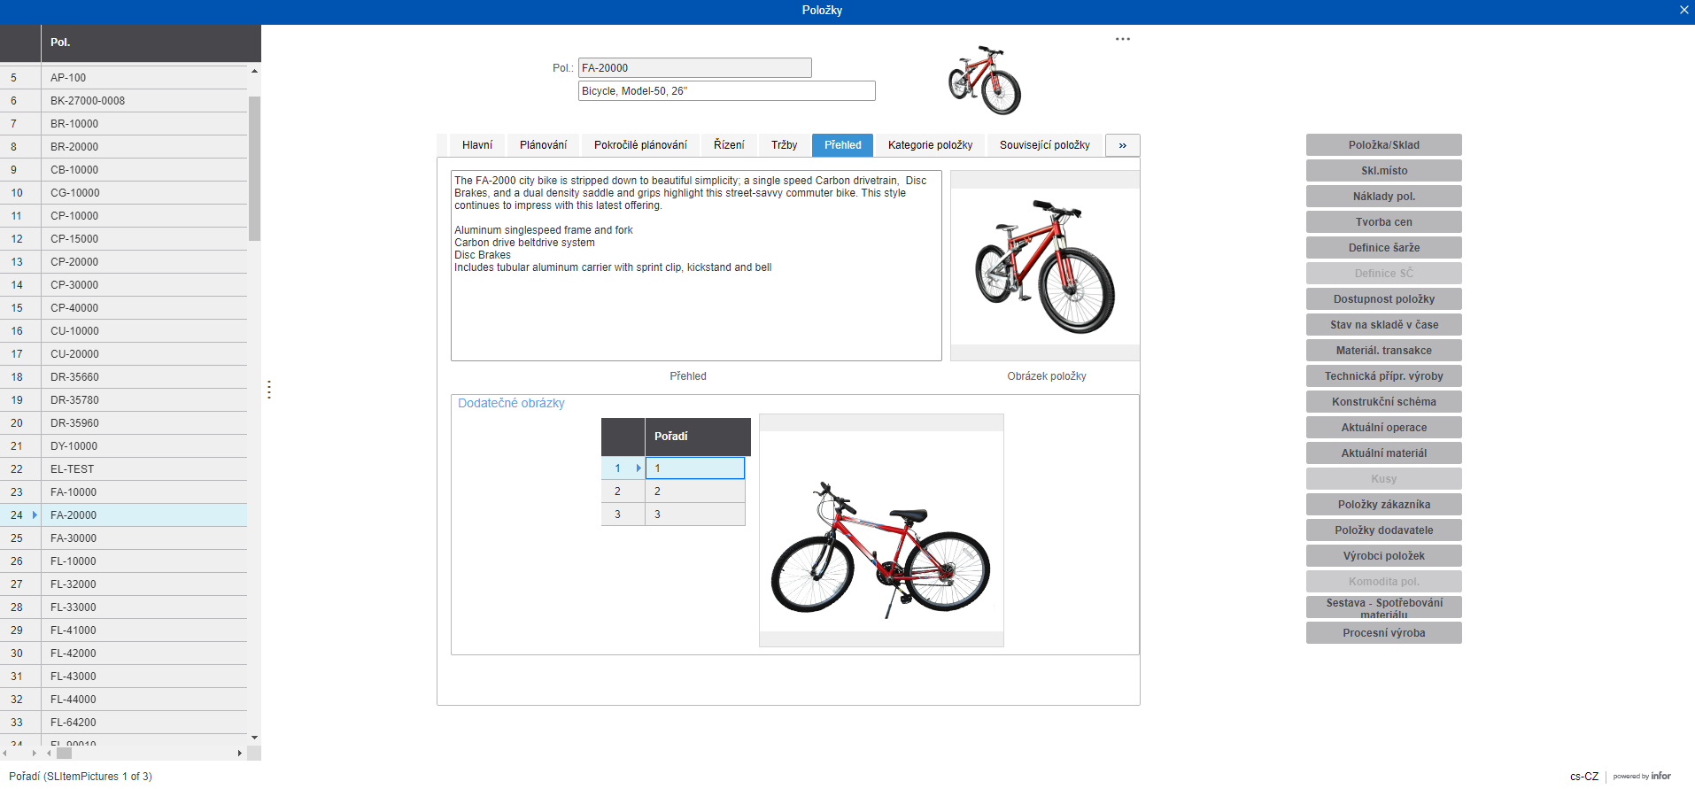Open Dostupnost položky
The image size is (1695, 789).
pos(1382,299)
